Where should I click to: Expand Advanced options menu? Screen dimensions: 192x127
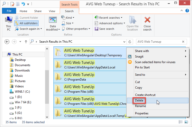(110, 23)
